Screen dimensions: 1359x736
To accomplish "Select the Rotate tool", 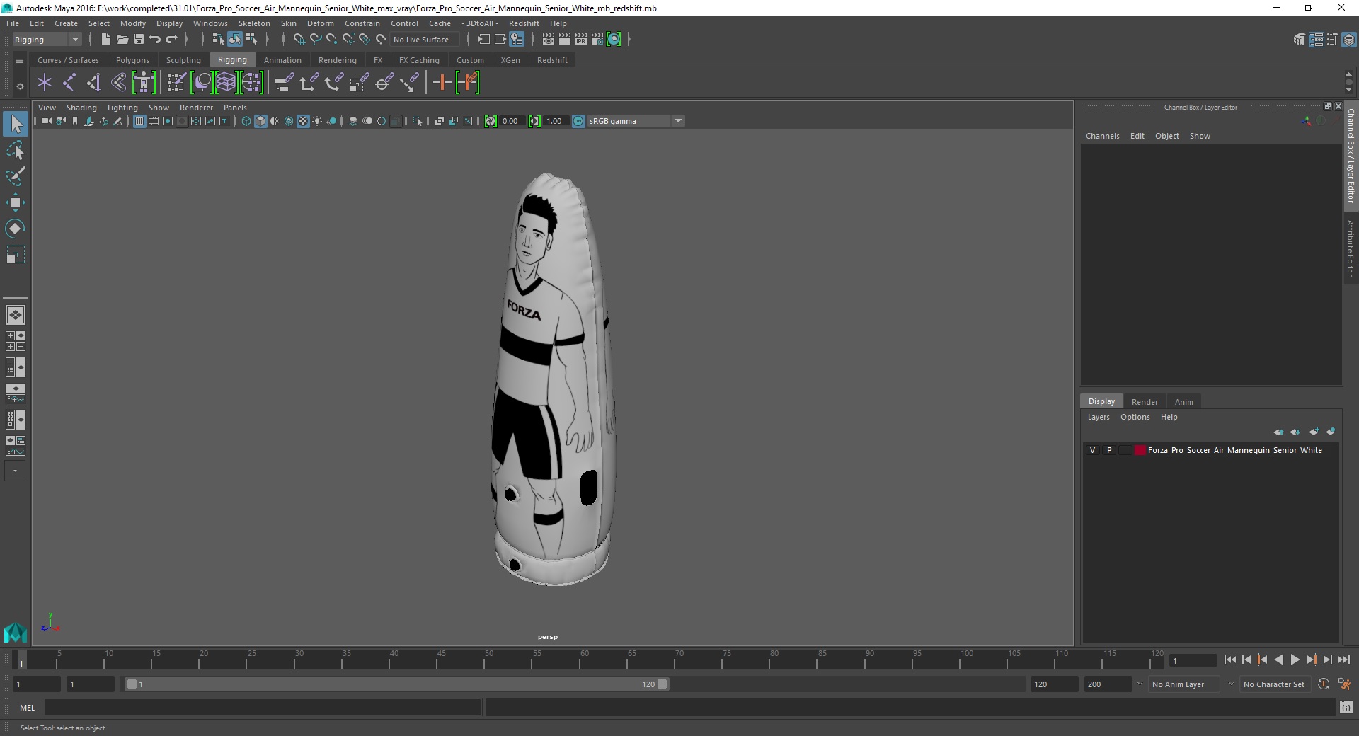I will click(x=16, y=229).
